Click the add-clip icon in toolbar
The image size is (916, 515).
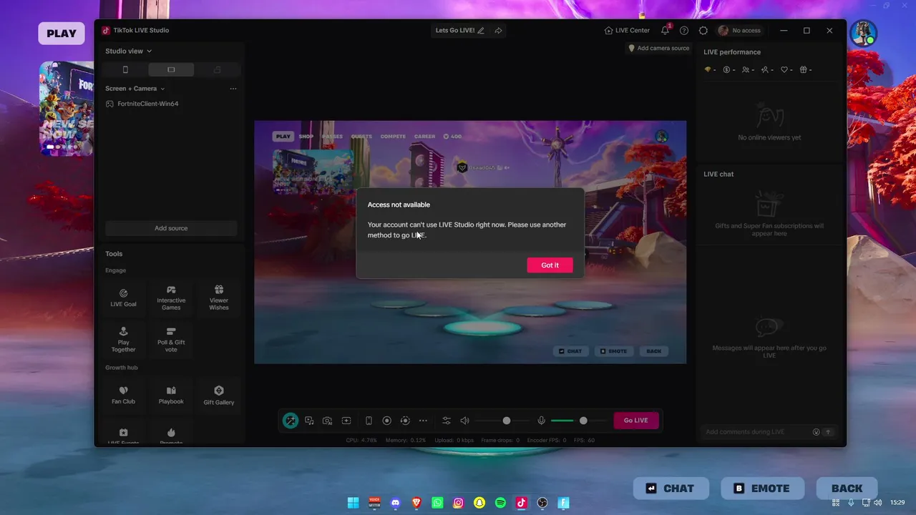[346, 421]
